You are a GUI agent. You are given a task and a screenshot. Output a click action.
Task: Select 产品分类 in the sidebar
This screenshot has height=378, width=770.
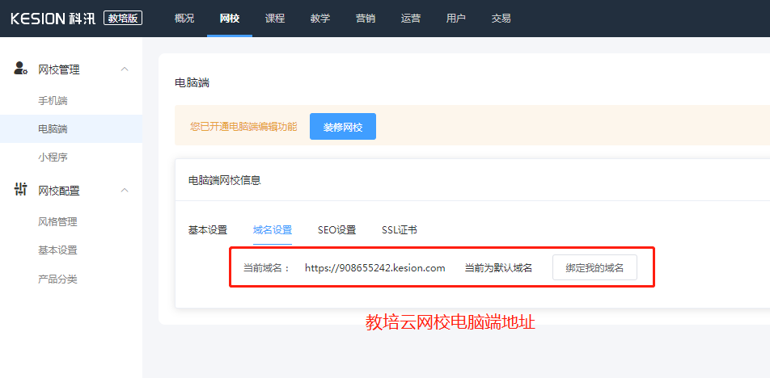click(x=57, y=279)
